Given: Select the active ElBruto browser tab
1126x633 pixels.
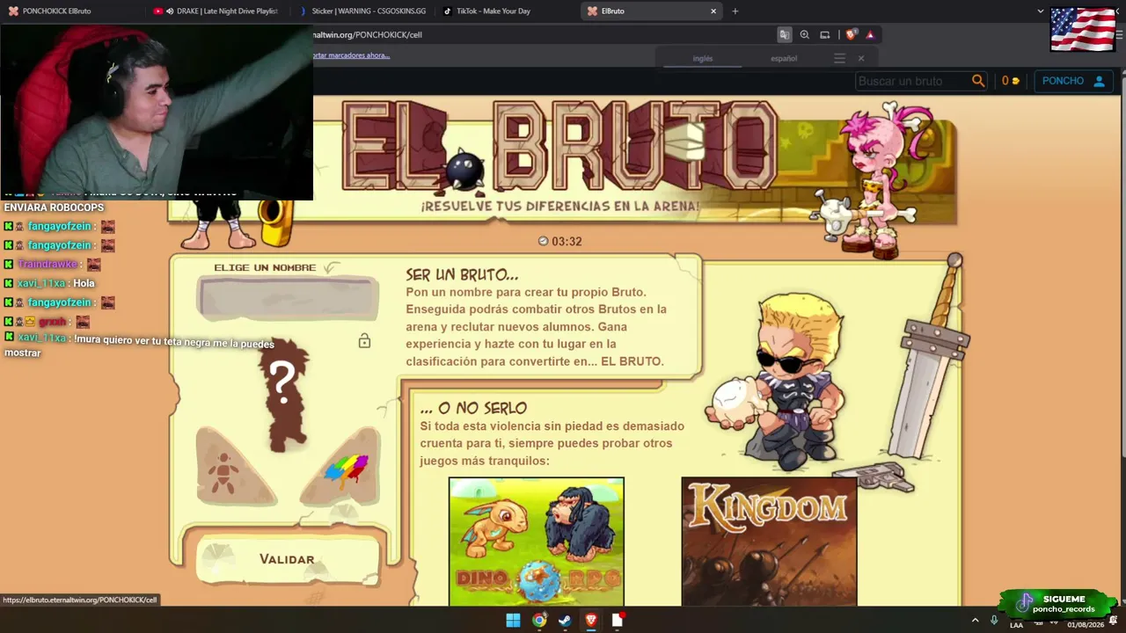Looking at the screenshot, I should [x=649, y=11].
